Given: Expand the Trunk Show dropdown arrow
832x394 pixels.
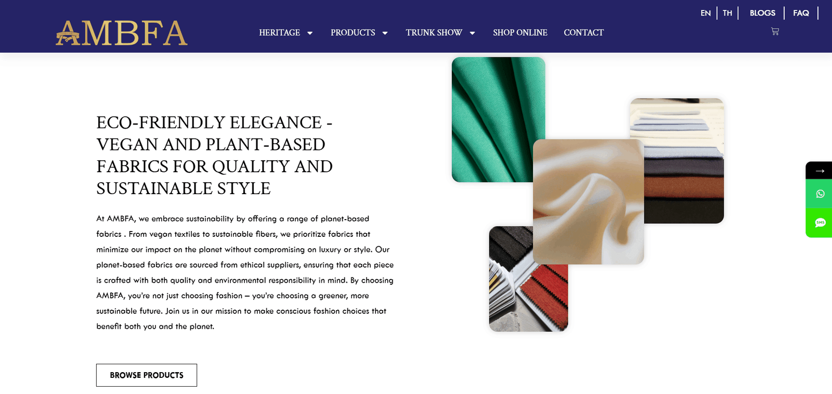Looking at the screenshot, I should click(472, 33).
